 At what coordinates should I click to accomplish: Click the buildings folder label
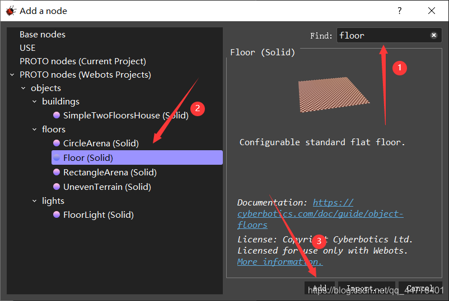pos(60,102)
